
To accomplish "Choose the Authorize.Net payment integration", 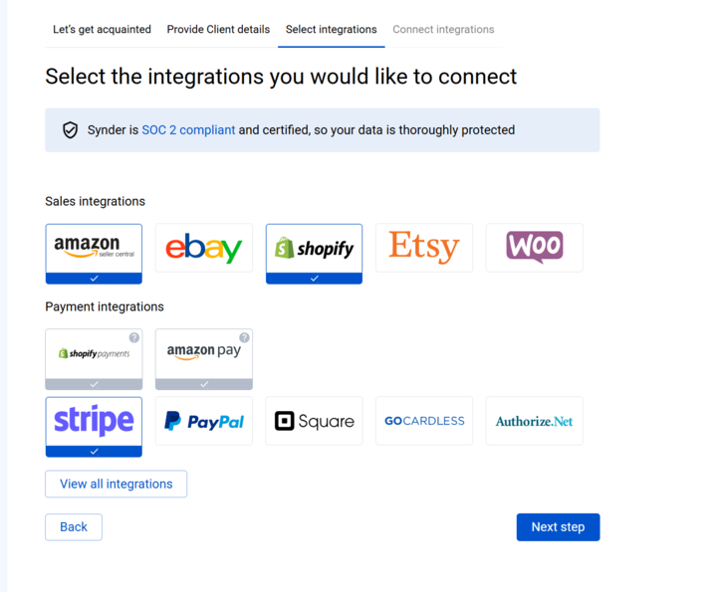I will (534, 421).
